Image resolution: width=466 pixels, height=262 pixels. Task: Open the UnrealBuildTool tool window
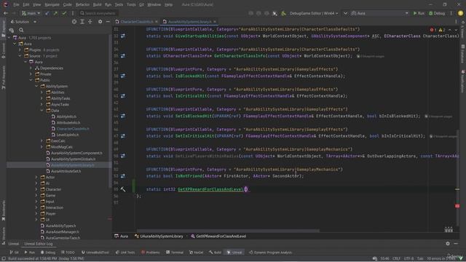click(x=95, y=253)
